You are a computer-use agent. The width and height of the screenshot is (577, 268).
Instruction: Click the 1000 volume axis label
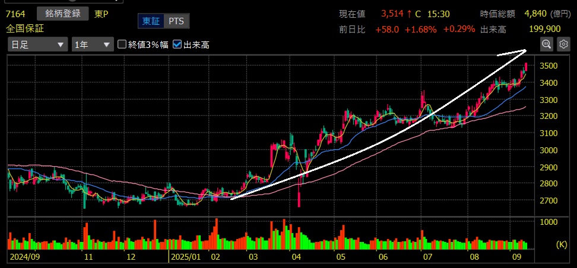click(x=549, y=222)
